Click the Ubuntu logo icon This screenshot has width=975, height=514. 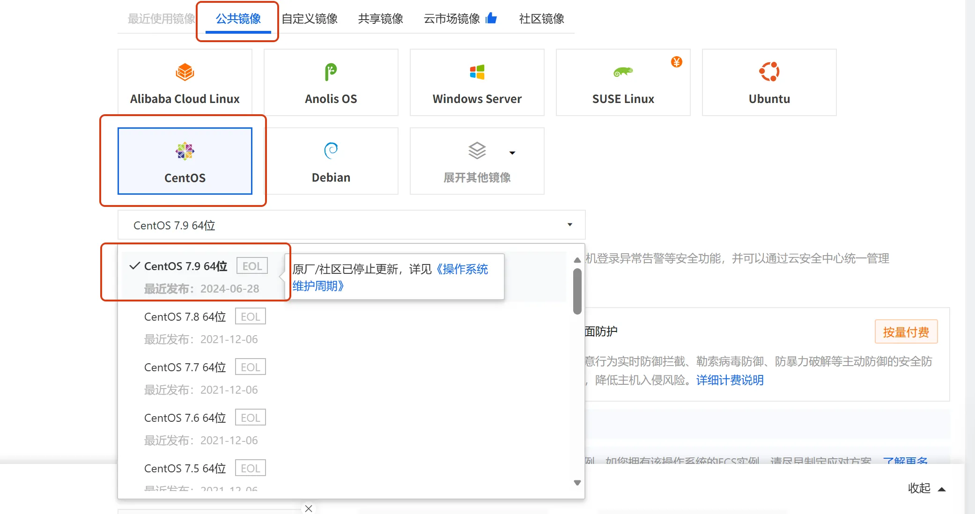(769, 72)
